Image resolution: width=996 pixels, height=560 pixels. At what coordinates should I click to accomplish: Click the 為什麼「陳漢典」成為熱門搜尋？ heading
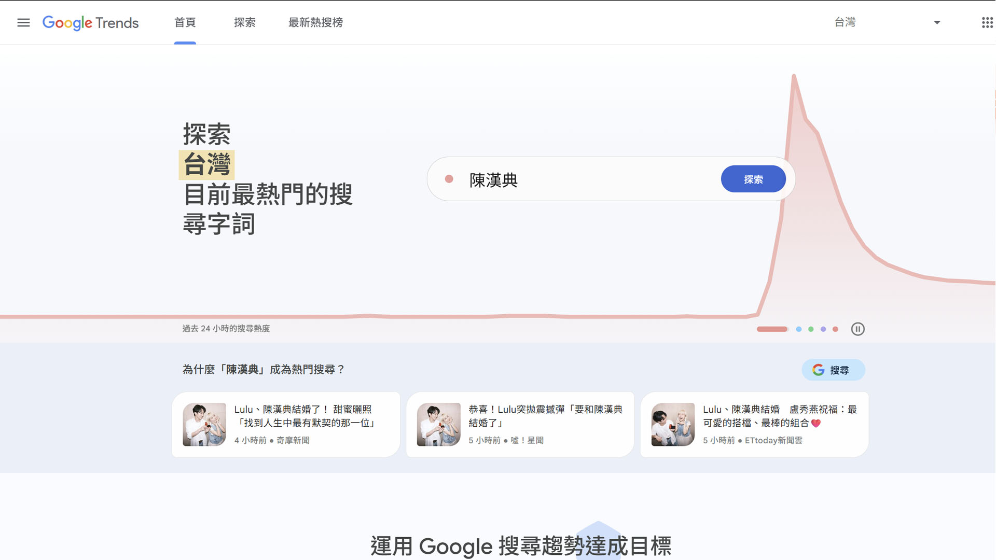click(264, 369)
